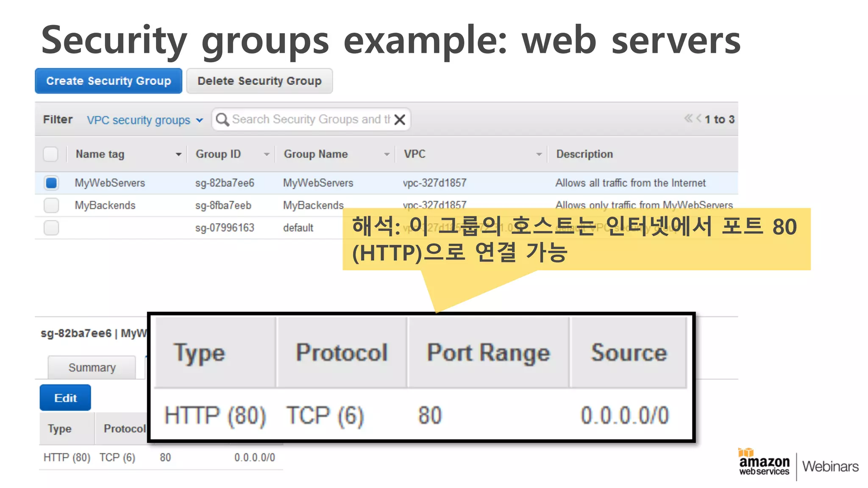The width and height of the screenshot is (868, 488).
Task: Clear the search with the X icon
Action: [400, 120]
